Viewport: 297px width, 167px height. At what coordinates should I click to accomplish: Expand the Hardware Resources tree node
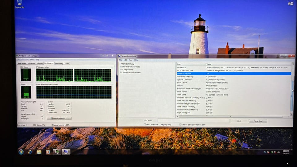tap(121, 67)
